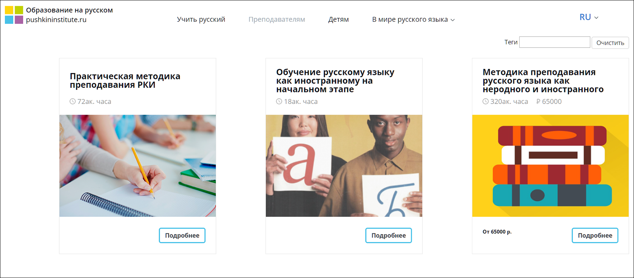Open the RU language selector
Screen dimensions: 634x278
pyautogui.click(x=589, y=17)
